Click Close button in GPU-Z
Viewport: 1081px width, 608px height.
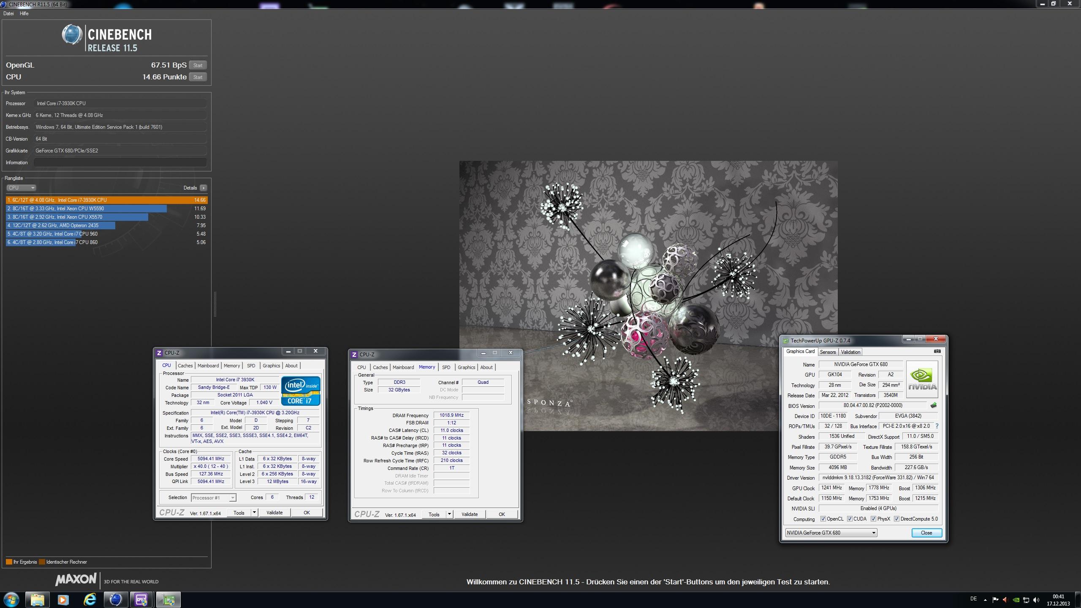click(926, 533)
